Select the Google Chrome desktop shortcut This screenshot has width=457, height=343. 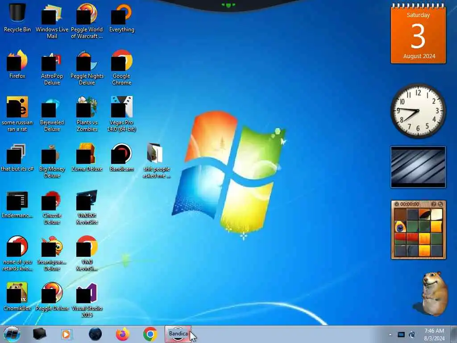(121, 67)
